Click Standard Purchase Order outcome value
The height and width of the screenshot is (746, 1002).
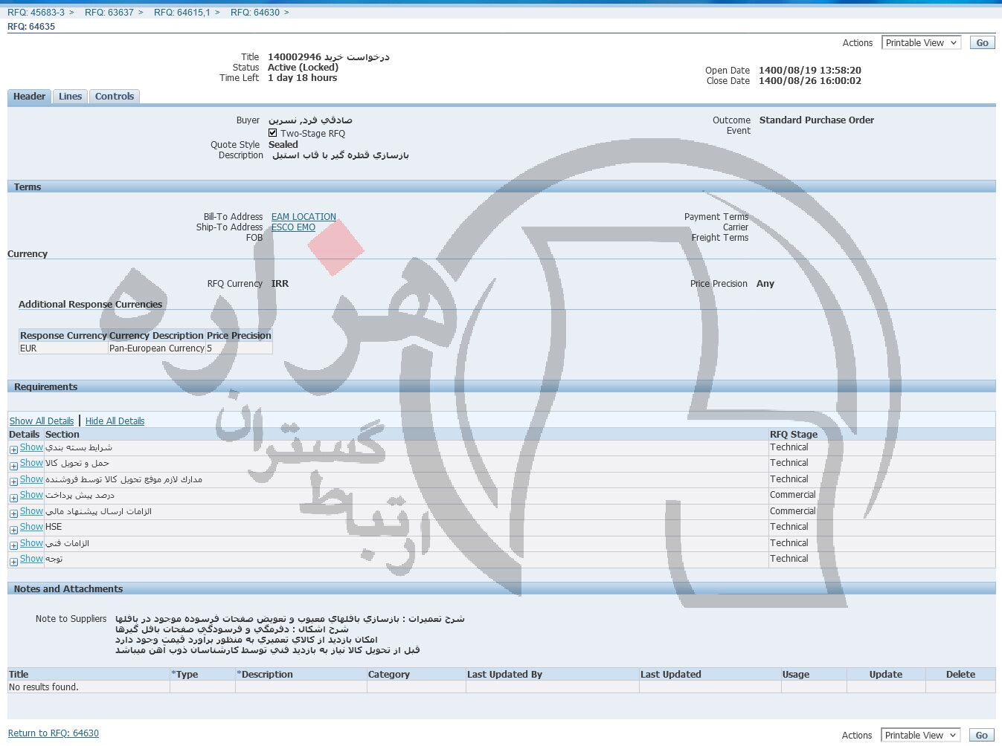(817, 120)
